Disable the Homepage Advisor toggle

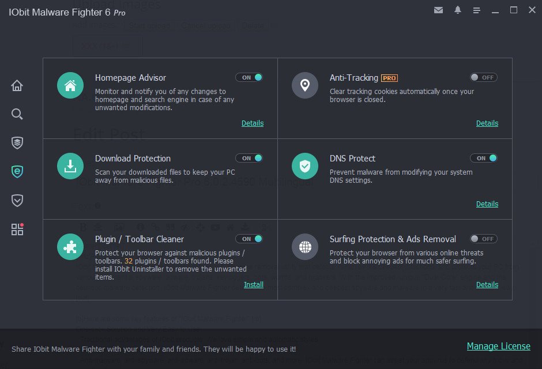tap(249, 77)
